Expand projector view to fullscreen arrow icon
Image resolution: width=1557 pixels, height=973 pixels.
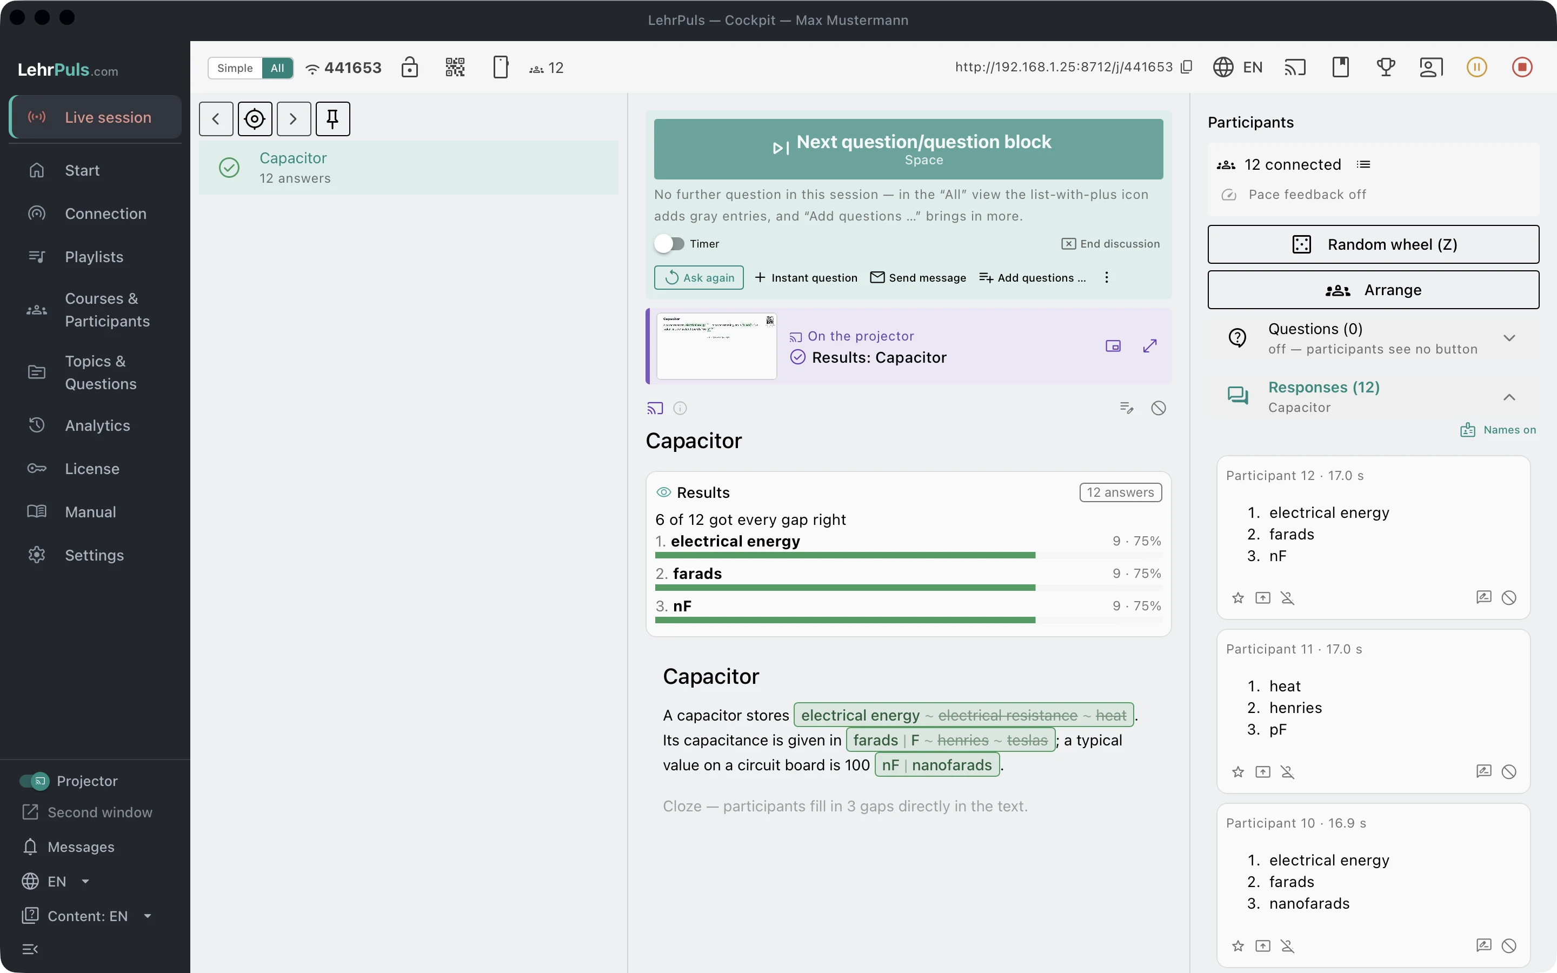1150,346
